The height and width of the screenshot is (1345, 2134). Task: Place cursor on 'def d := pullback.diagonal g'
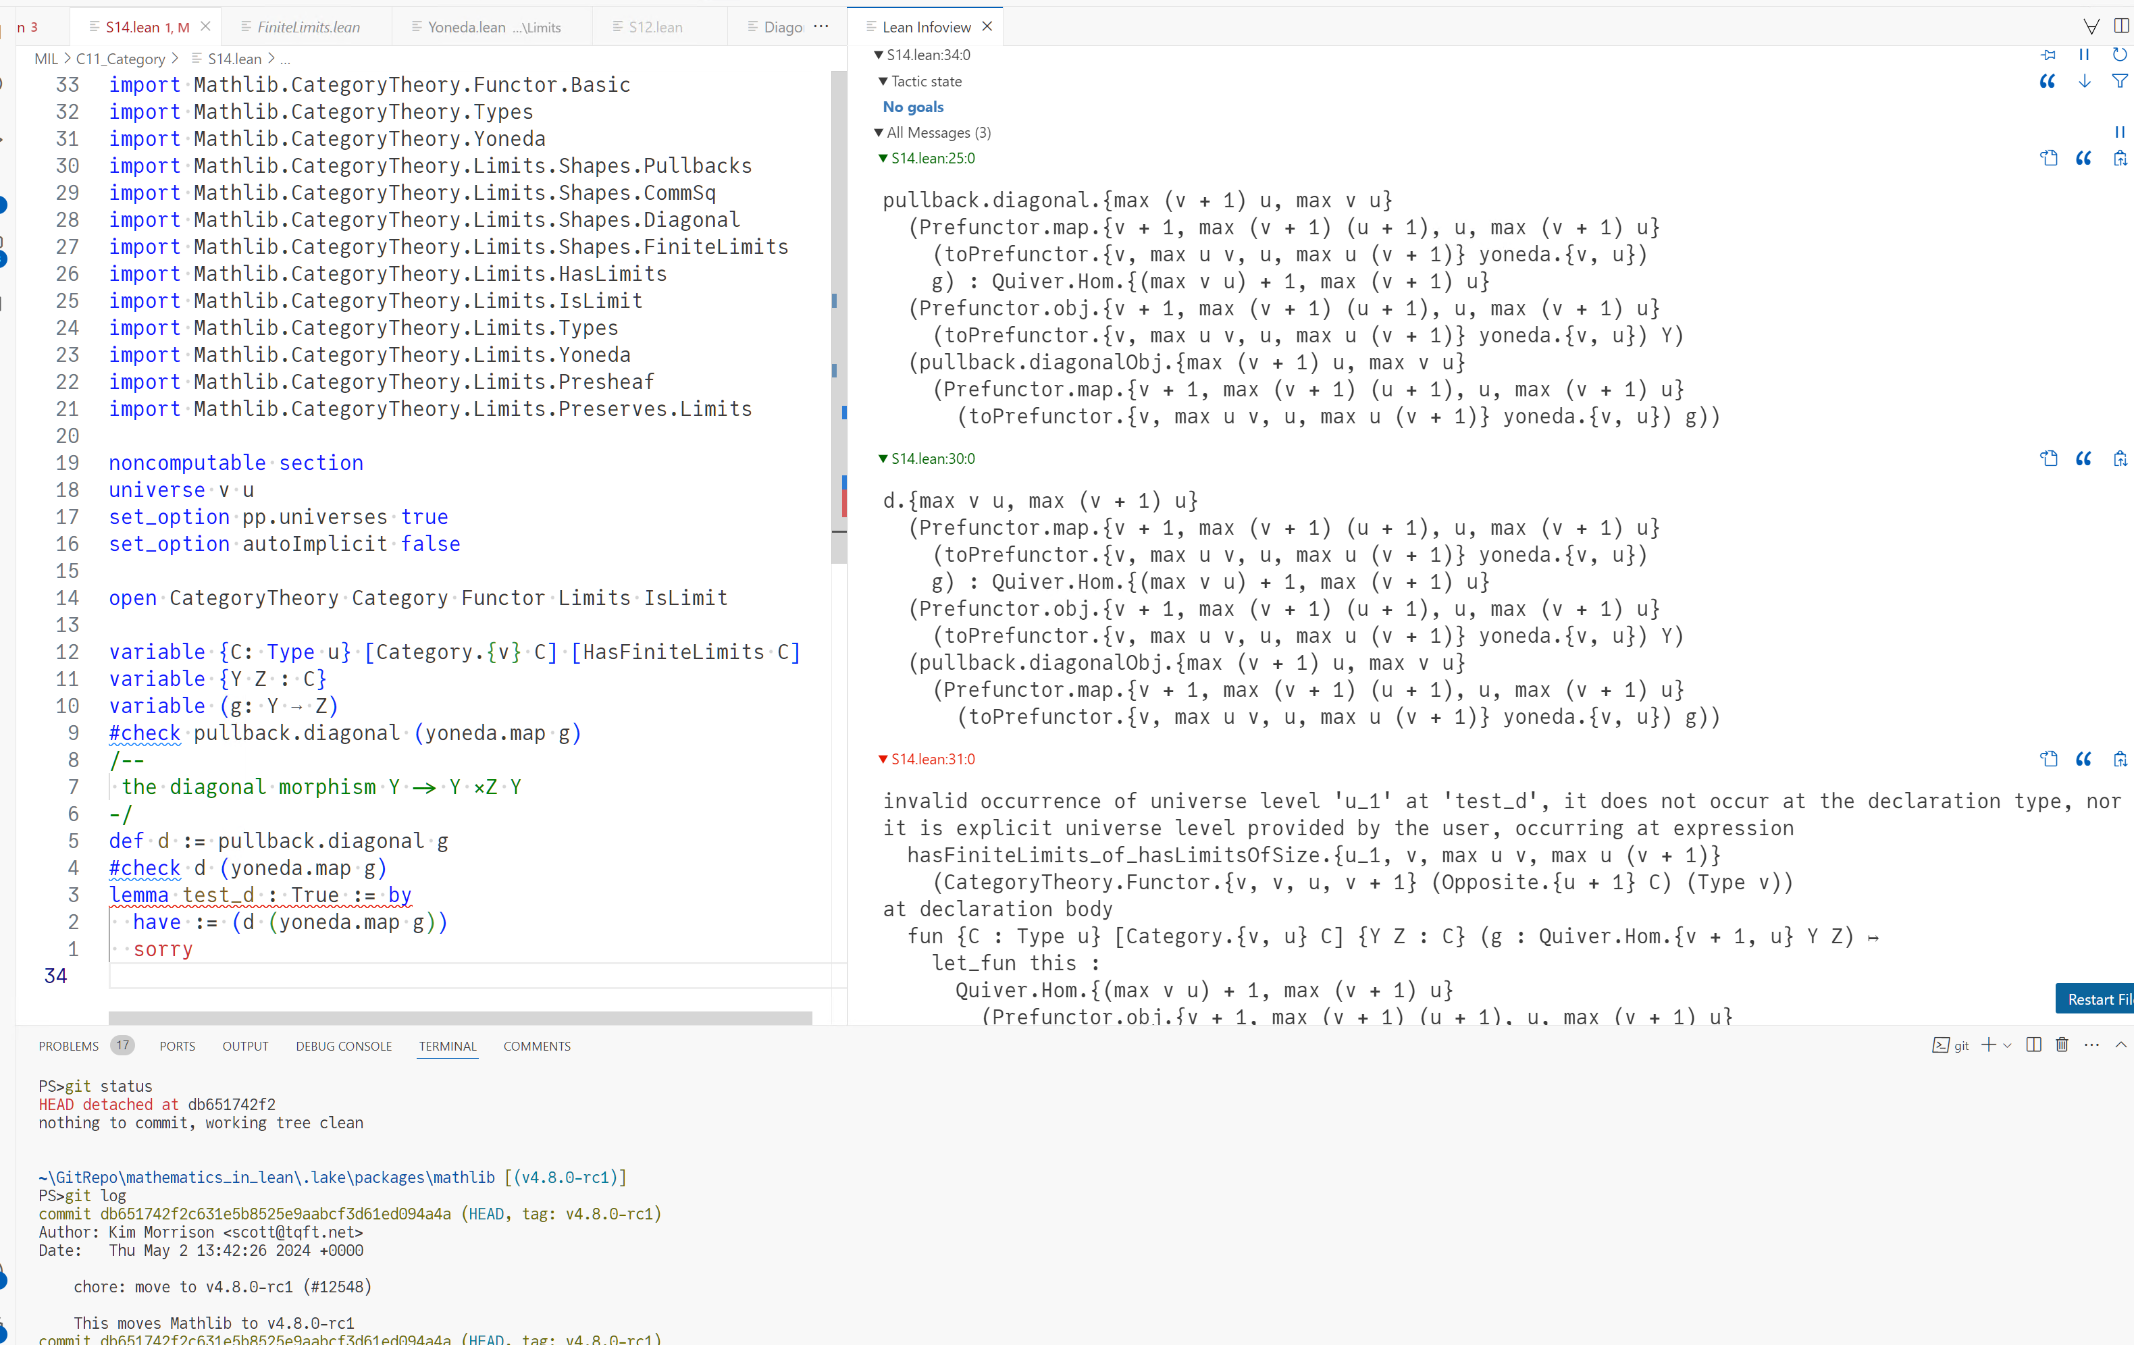(278, 841)
